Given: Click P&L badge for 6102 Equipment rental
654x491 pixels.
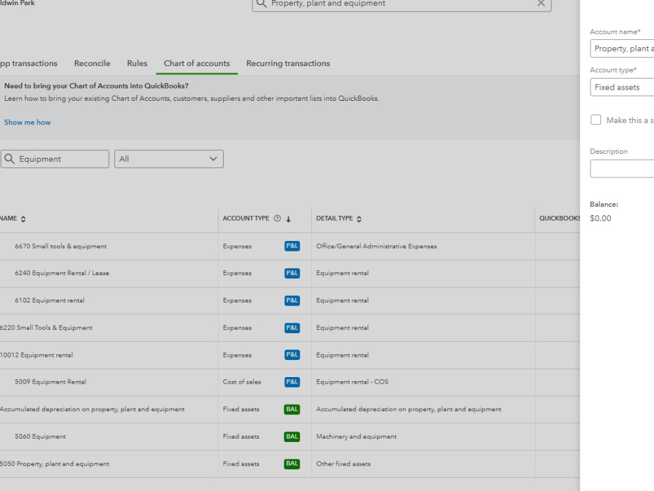Looking at the screenshot, I should coord(292,300).
